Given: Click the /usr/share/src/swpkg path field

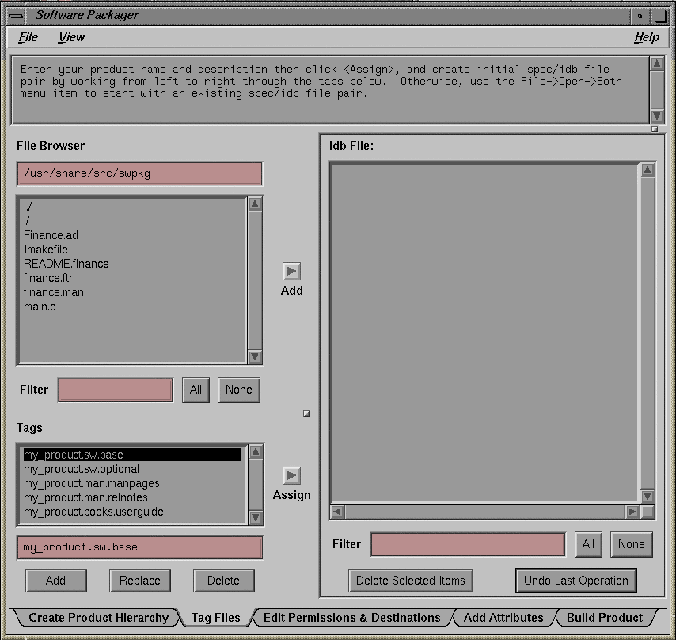Looking at the screenshot, I should click(139, 173).
